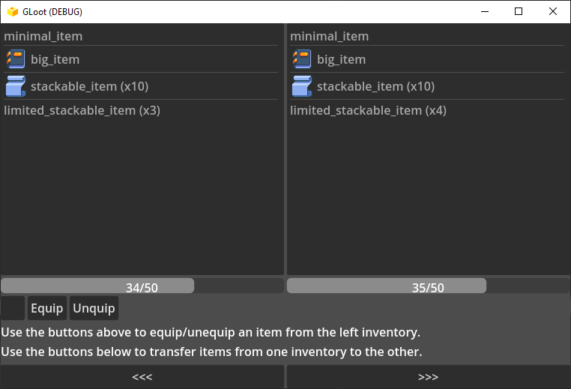Transfer item to left inventory with <<<
Screen dimensions: 571x389
(x=142, y=376)
